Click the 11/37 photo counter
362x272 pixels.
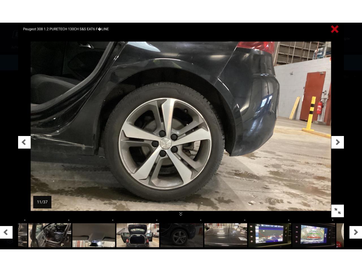[x=42, y=202]
